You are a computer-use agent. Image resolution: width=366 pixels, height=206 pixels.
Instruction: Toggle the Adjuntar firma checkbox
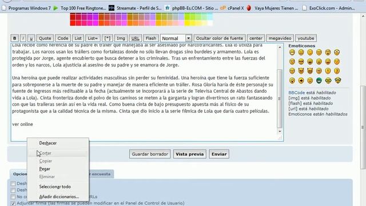click(13, 204)
